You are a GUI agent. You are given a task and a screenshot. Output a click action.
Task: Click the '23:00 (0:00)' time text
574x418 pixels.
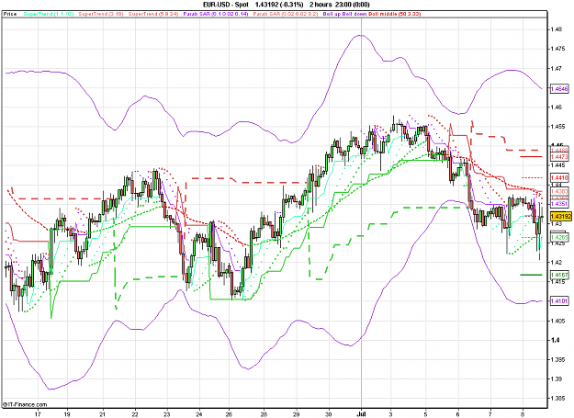pos(353,5)
